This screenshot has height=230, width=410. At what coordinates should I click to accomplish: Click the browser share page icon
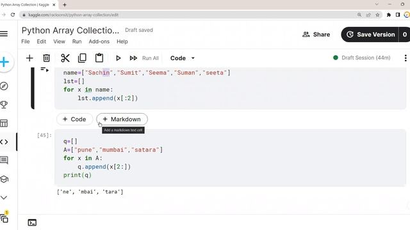(x=368, y=15)
